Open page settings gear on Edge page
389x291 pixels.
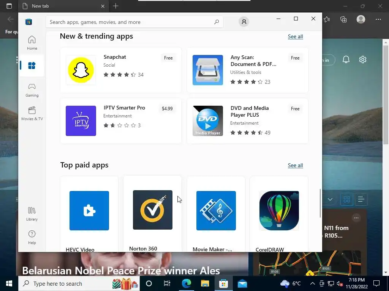pyautogui.click(x=362, y=59)
